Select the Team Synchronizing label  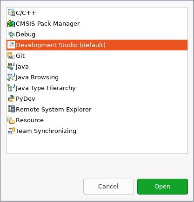pos(46,131)
